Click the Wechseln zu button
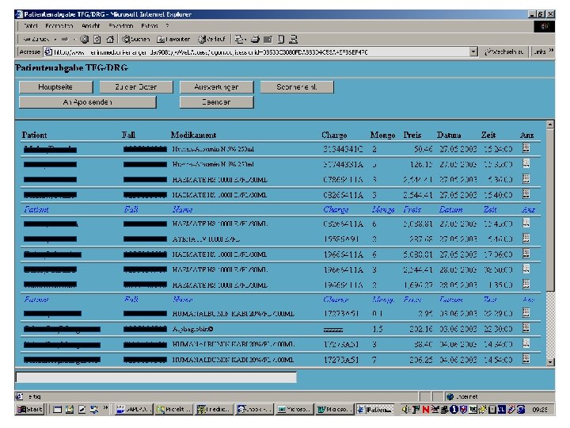 [503, 52]
